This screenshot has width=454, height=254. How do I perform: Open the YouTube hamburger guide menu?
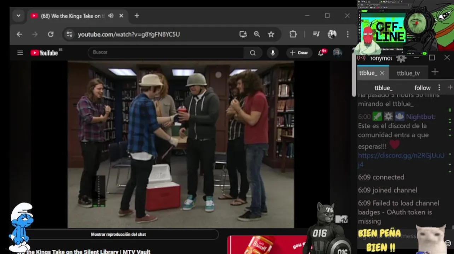[20, 53]
